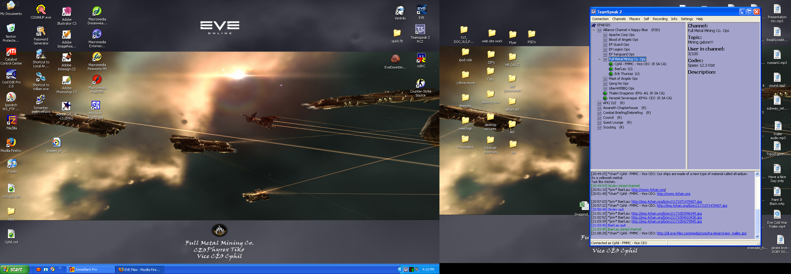The width and height of the screenshot is (791, 274).
Task: Open the Settings menu in TeamSpeak
Action: [687, 19]
